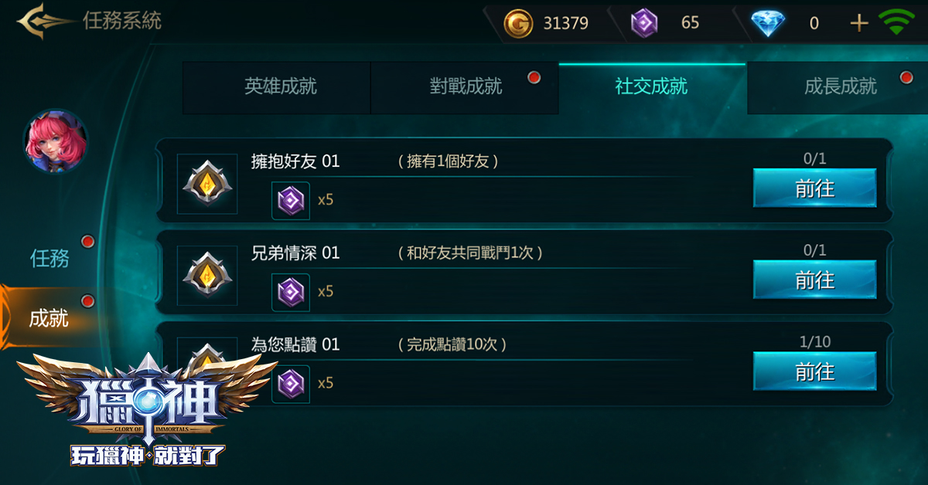Click the purple reward gem under 兄弟情深 01

(x=291, y=293)
